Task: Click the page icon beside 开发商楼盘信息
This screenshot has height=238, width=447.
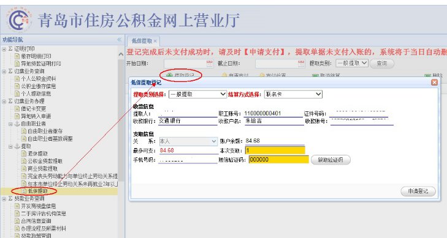Action: coord(17,206)
